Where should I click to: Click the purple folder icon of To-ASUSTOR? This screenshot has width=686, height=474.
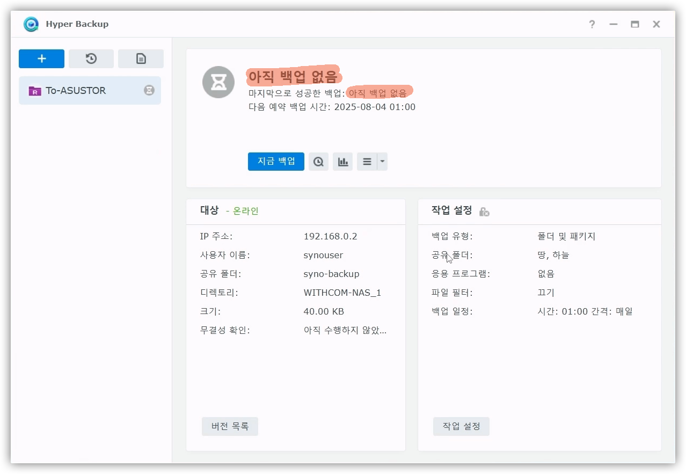(x=35, y=91)
